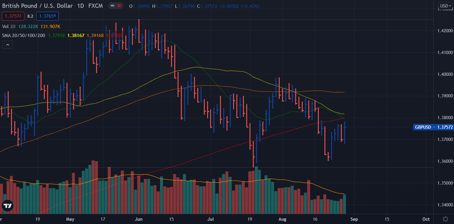This screenshot has width=454, height=224.
Task: Click the volume MA value 131.907K
Action: click(50, 26)
